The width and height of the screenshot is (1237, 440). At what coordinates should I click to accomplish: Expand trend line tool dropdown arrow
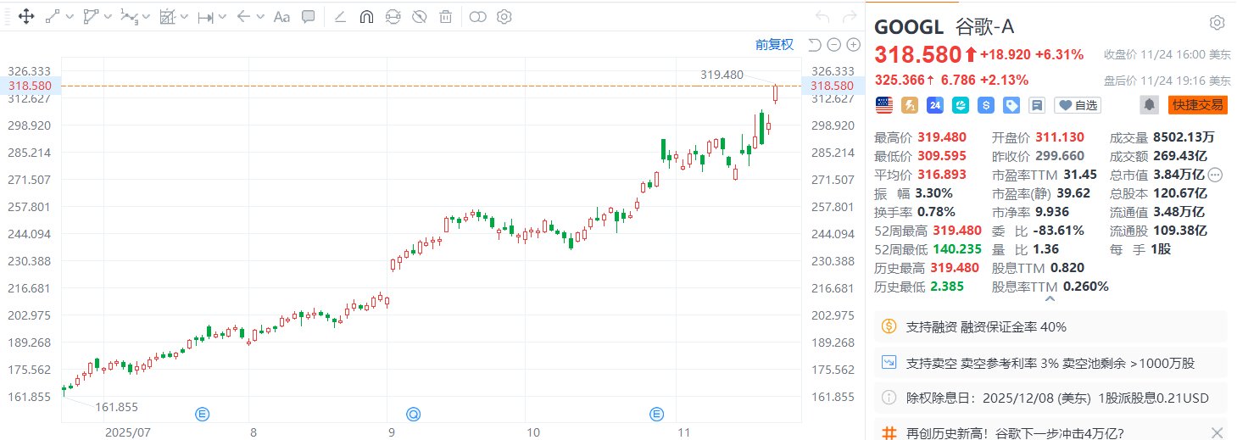(70, 16)
